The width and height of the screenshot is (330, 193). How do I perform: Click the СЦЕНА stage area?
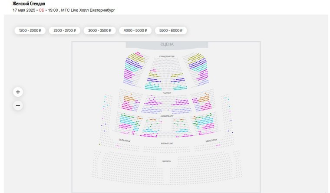pos(167,45)
